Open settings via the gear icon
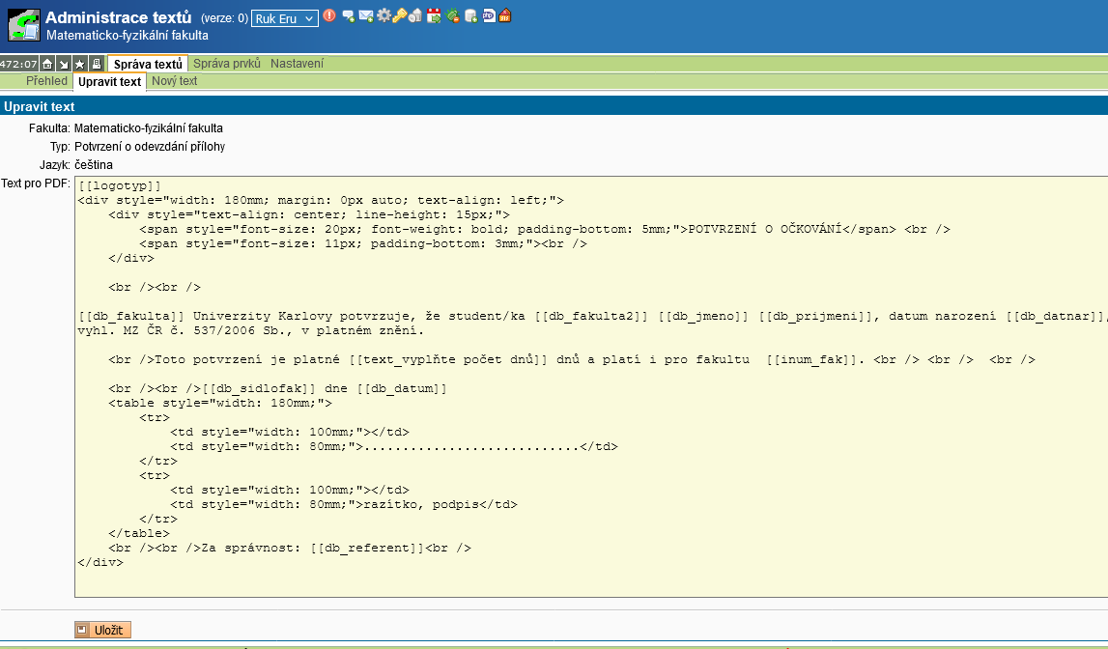The width and height of the screenshot is (1108, 649). [x=383, y=16]
